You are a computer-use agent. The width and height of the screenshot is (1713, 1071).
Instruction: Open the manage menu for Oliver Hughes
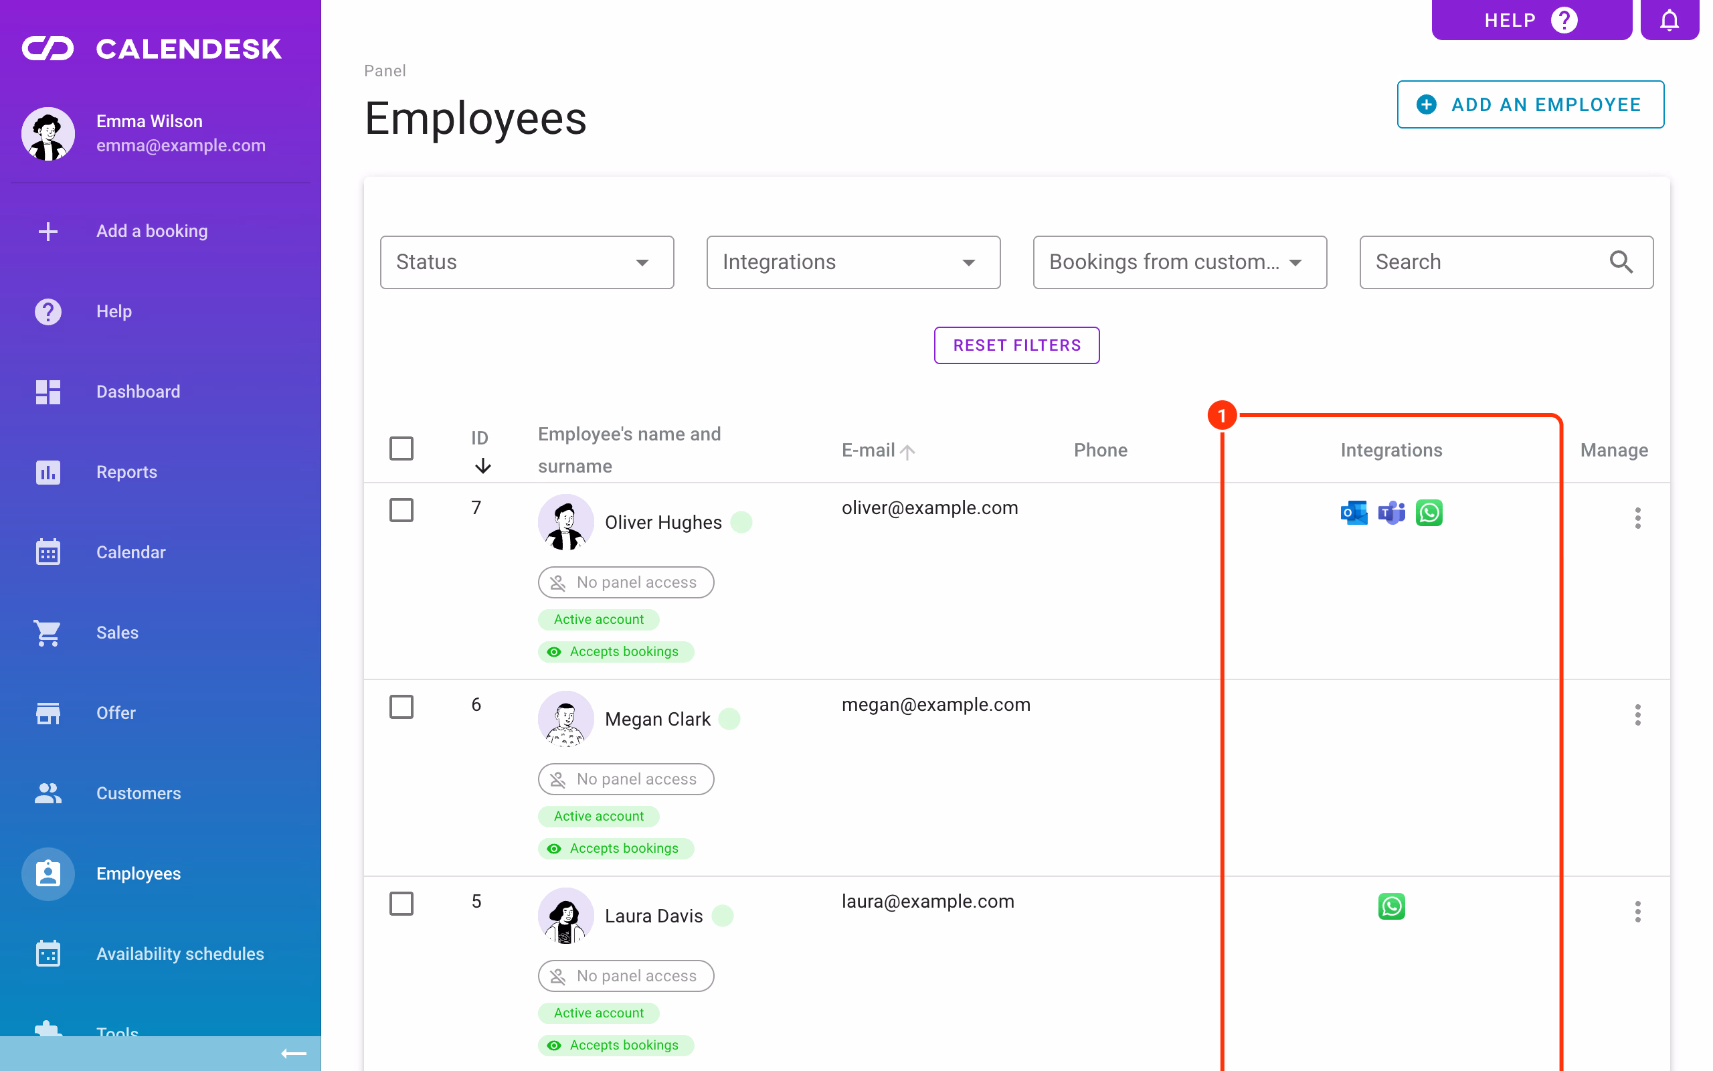[x=1637, y=518]
